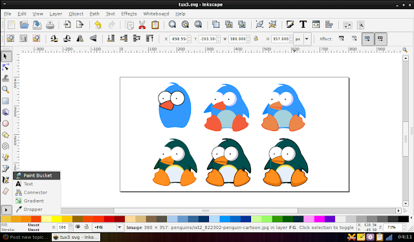Print the document icon
This screenshot has height=242, width=414.
click(50, 25)
